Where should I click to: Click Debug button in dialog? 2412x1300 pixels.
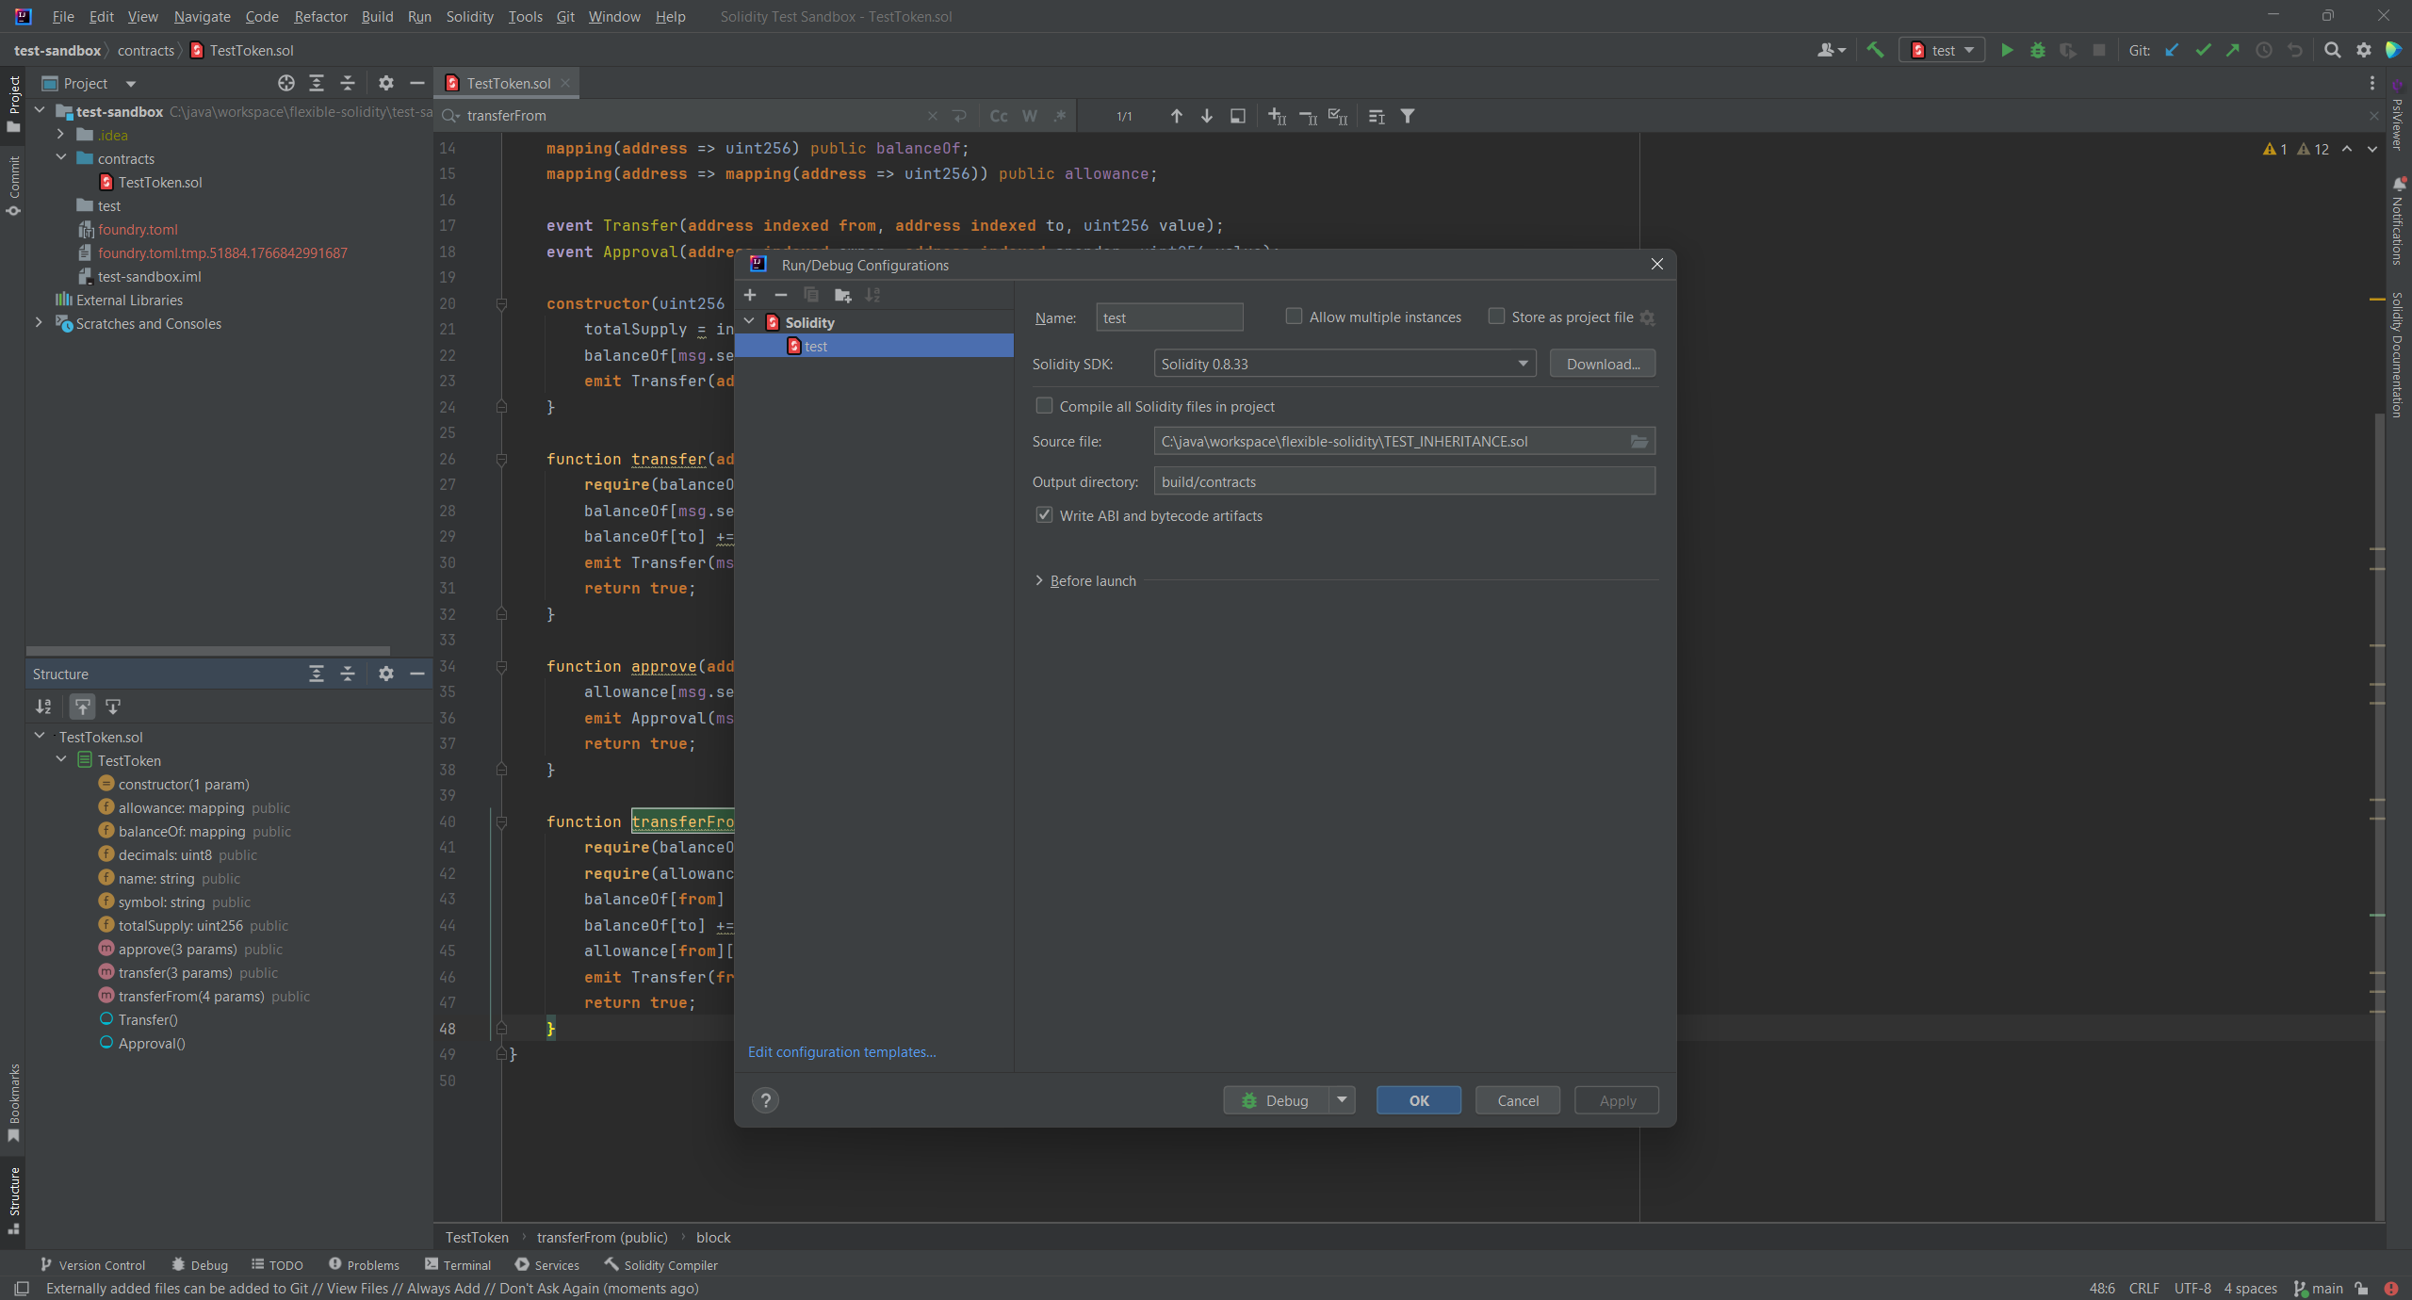point(1276,1100)
